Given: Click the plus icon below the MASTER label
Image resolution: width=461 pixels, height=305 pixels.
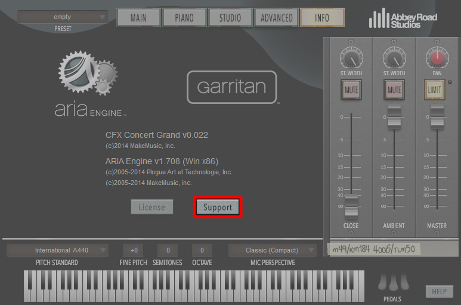Looking at the screenshot, I should [437, 233].
